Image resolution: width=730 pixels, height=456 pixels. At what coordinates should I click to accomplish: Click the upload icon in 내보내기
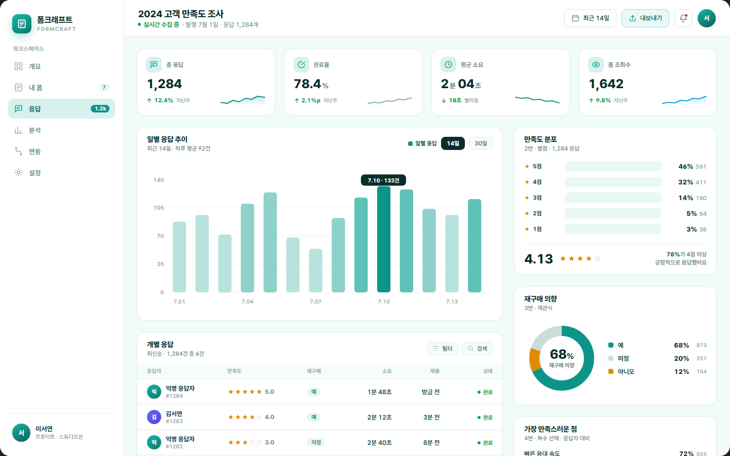pyautogui.click(x=633, y=18)
